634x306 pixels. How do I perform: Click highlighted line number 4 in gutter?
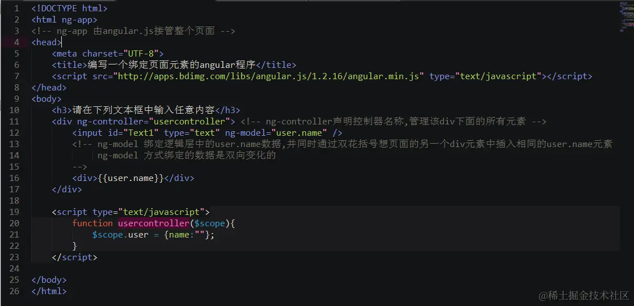coord(16,42)
